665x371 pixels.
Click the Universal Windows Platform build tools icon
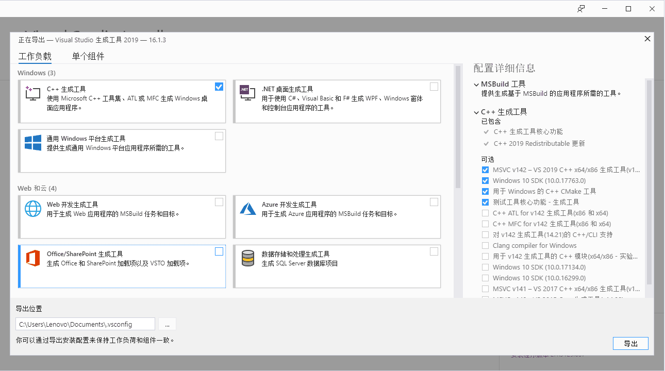coord(33,143)
